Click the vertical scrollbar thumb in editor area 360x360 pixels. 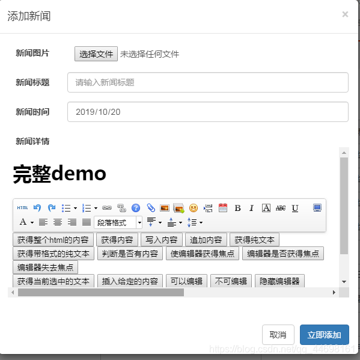(x=344, y=206)
